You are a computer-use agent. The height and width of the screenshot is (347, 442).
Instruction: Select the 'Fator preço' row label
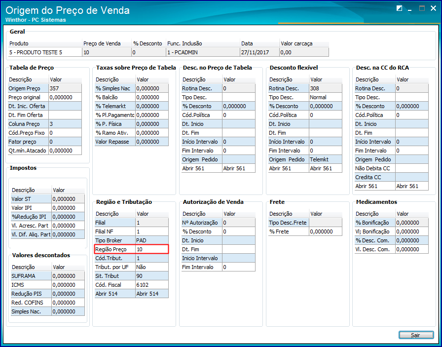[29, 142]
